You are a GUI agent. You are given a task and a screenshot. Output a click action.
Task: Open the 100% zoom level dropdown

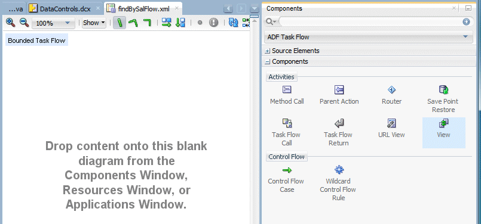(x=53, y=23)
